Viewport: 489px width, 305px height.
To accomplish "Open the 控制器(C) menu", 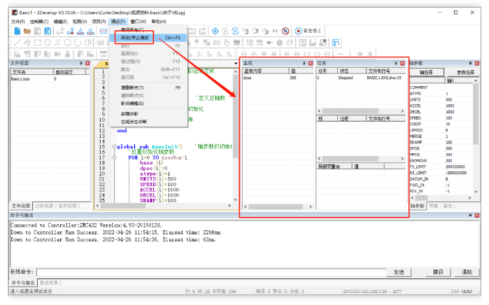I will pos(39,22).
